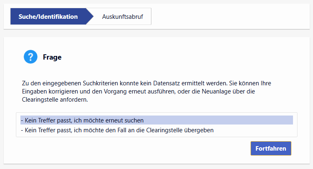
Task: Click the "Frage" heading
Action: point(52,57)
